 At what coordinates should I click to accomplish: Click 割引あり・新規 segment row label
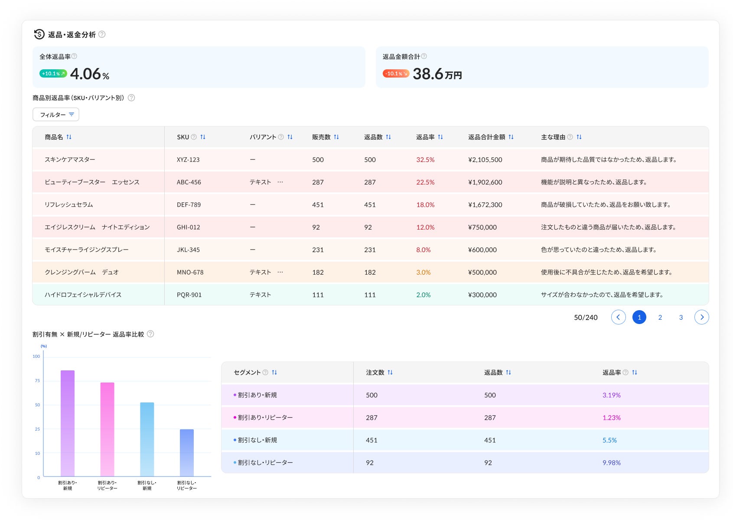[x=257, y=395]
